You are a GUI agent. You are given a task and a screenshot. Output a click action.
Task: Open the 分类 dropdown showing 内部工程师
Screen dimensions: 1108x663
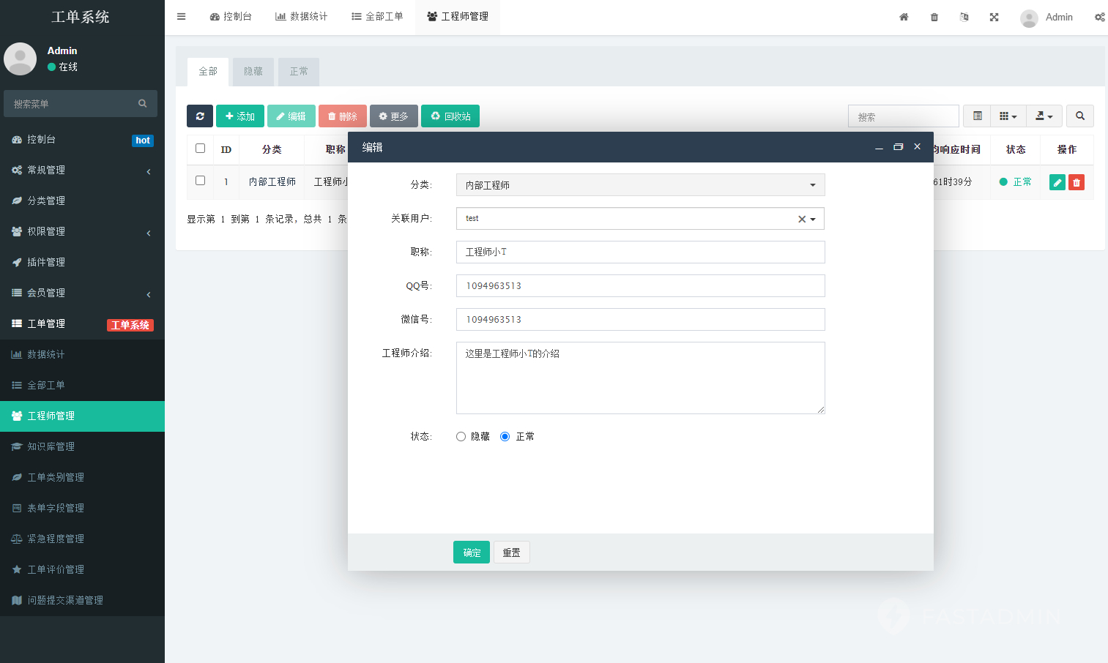(x=640, y=185)
